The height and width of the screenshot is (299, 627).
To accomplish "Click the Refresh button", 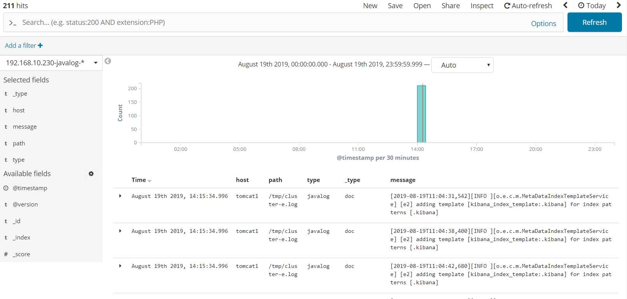I will 594,23.
